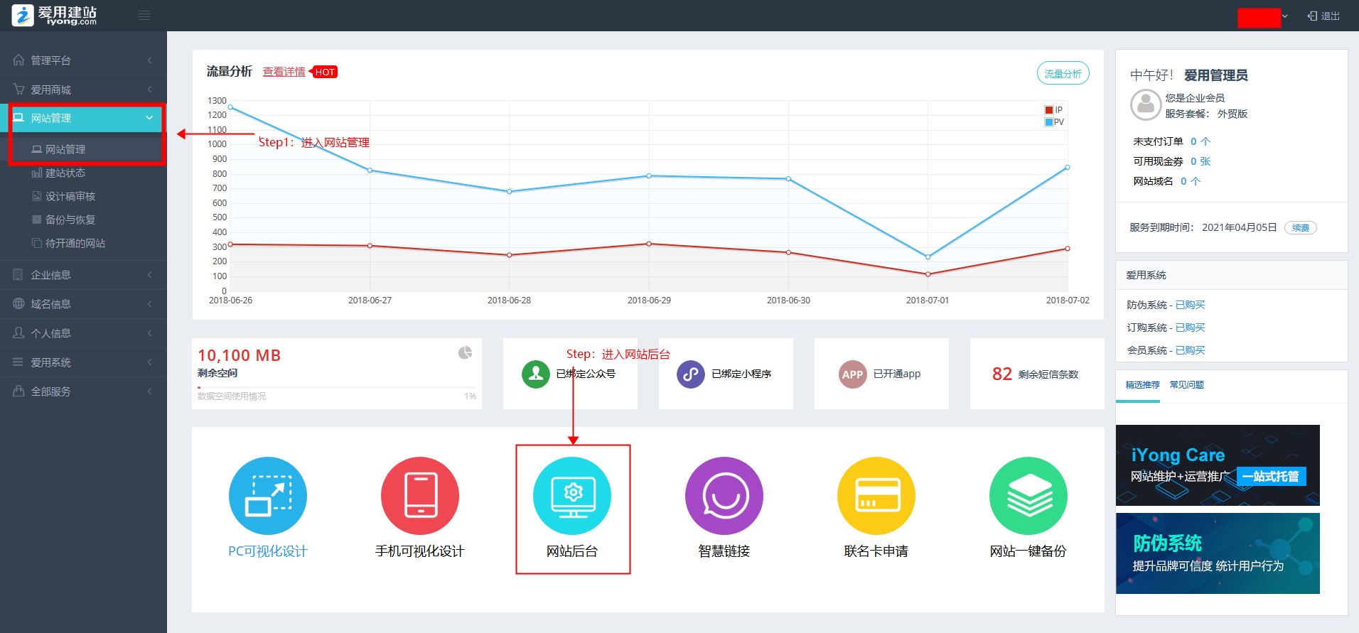Click the 查看详情 link
Screen dimensions: 1359x633
pyautogui.click(x=284, y=72)
